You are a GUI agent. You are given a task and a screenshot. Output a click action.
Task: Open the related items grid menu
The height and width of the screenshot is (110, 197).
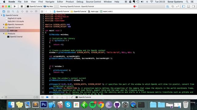pyautogui.click(x=42, y=12)
